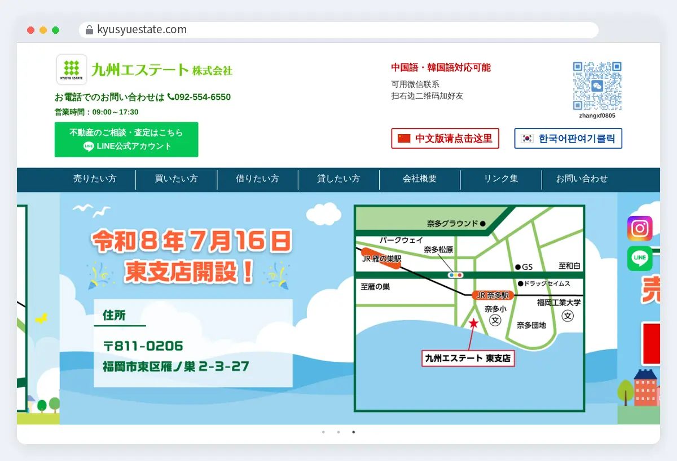Screen dimensions: 677x461
Task: Click the address 福岡市東区雁ノ巣 2-3-27
Action: click(x=176, y=366)
